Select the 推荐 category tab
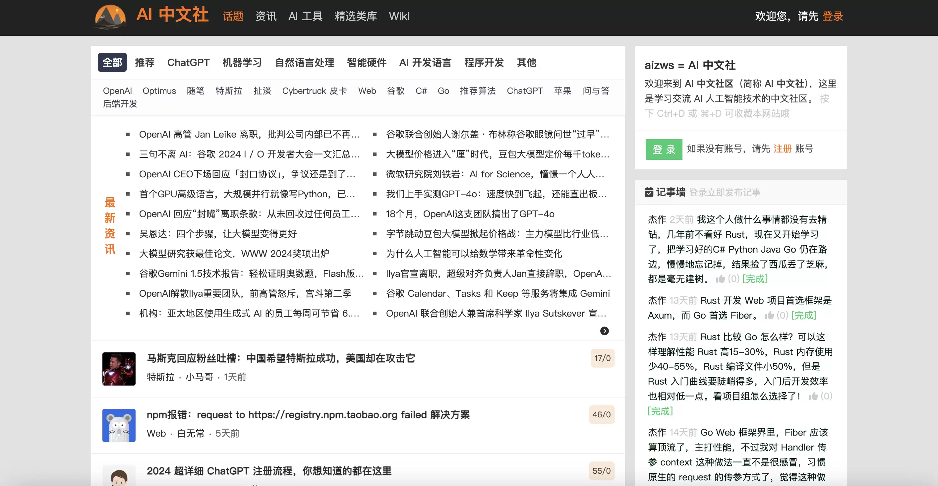This screenshot has height=486, width=938. [x=145, y=62]
